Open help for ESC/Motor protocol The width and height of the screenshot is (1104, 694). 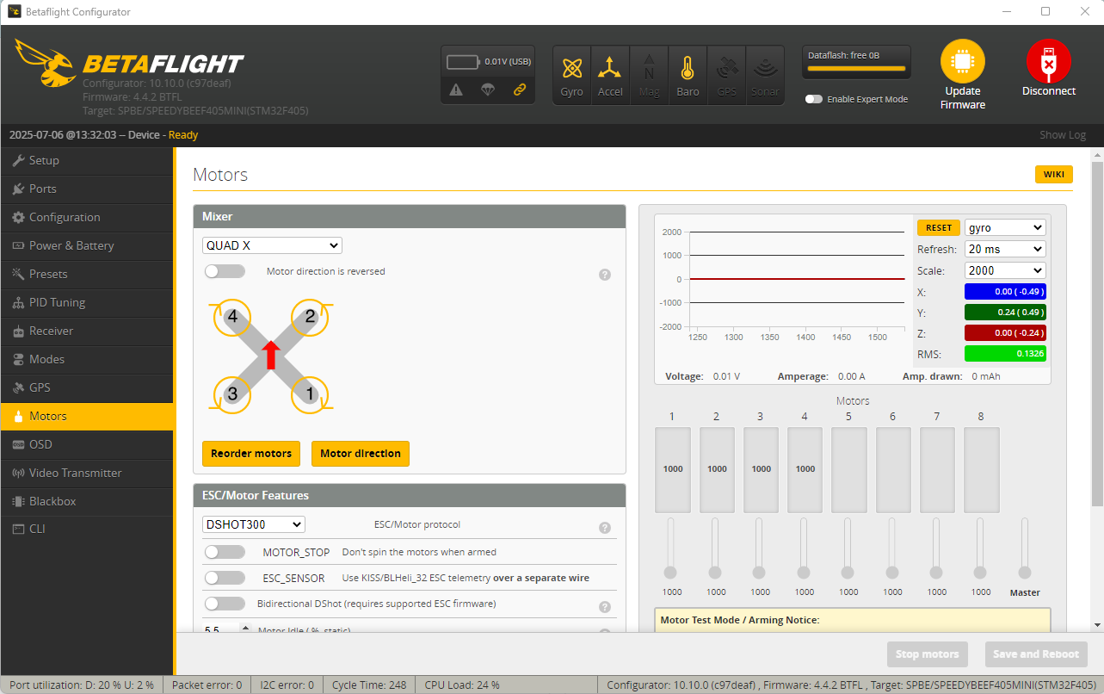[x=604, y=528]
